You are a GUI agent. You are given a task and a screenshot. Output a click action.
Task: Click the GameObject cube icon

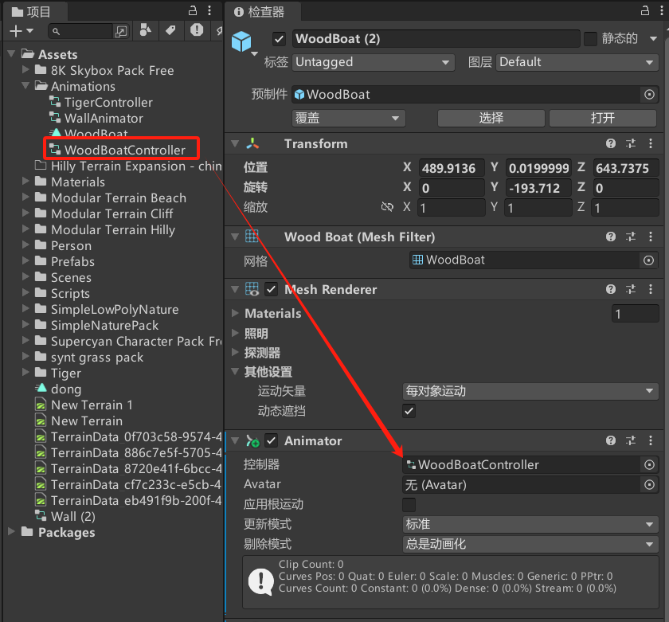click(241, 41)
